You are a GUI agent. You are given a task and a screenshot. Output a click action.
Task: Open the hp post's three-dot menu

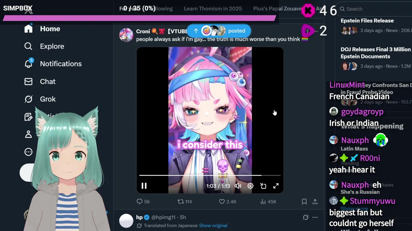315,217
